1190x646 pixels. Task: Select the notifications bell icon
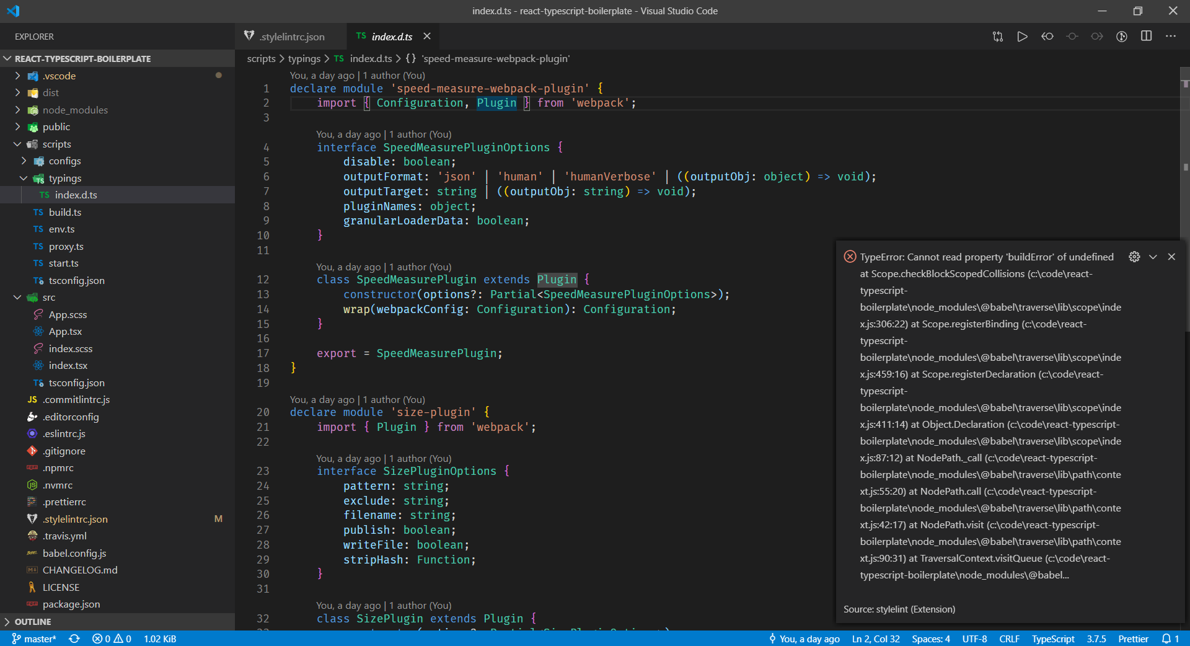pyautogui.click(x=1169, y=639)
